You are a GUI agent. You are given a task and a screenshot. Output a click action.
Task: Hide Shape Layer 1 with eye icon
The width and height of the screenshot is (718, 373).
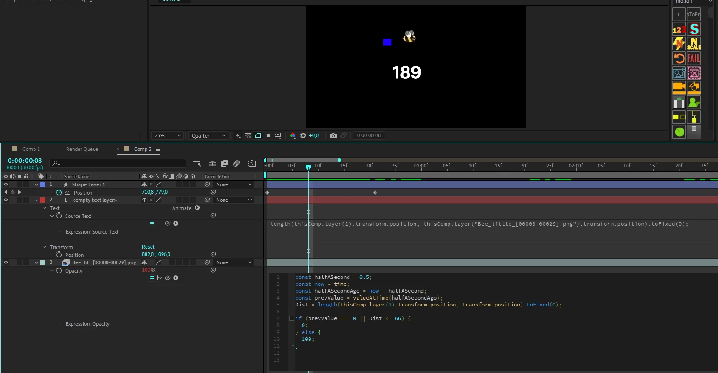[x=6, y=184]
